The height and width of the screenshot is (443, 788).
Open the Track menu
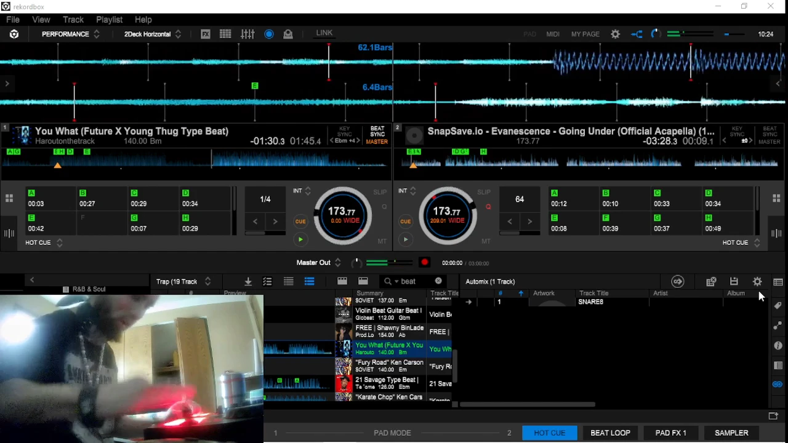tap(73, 20)
